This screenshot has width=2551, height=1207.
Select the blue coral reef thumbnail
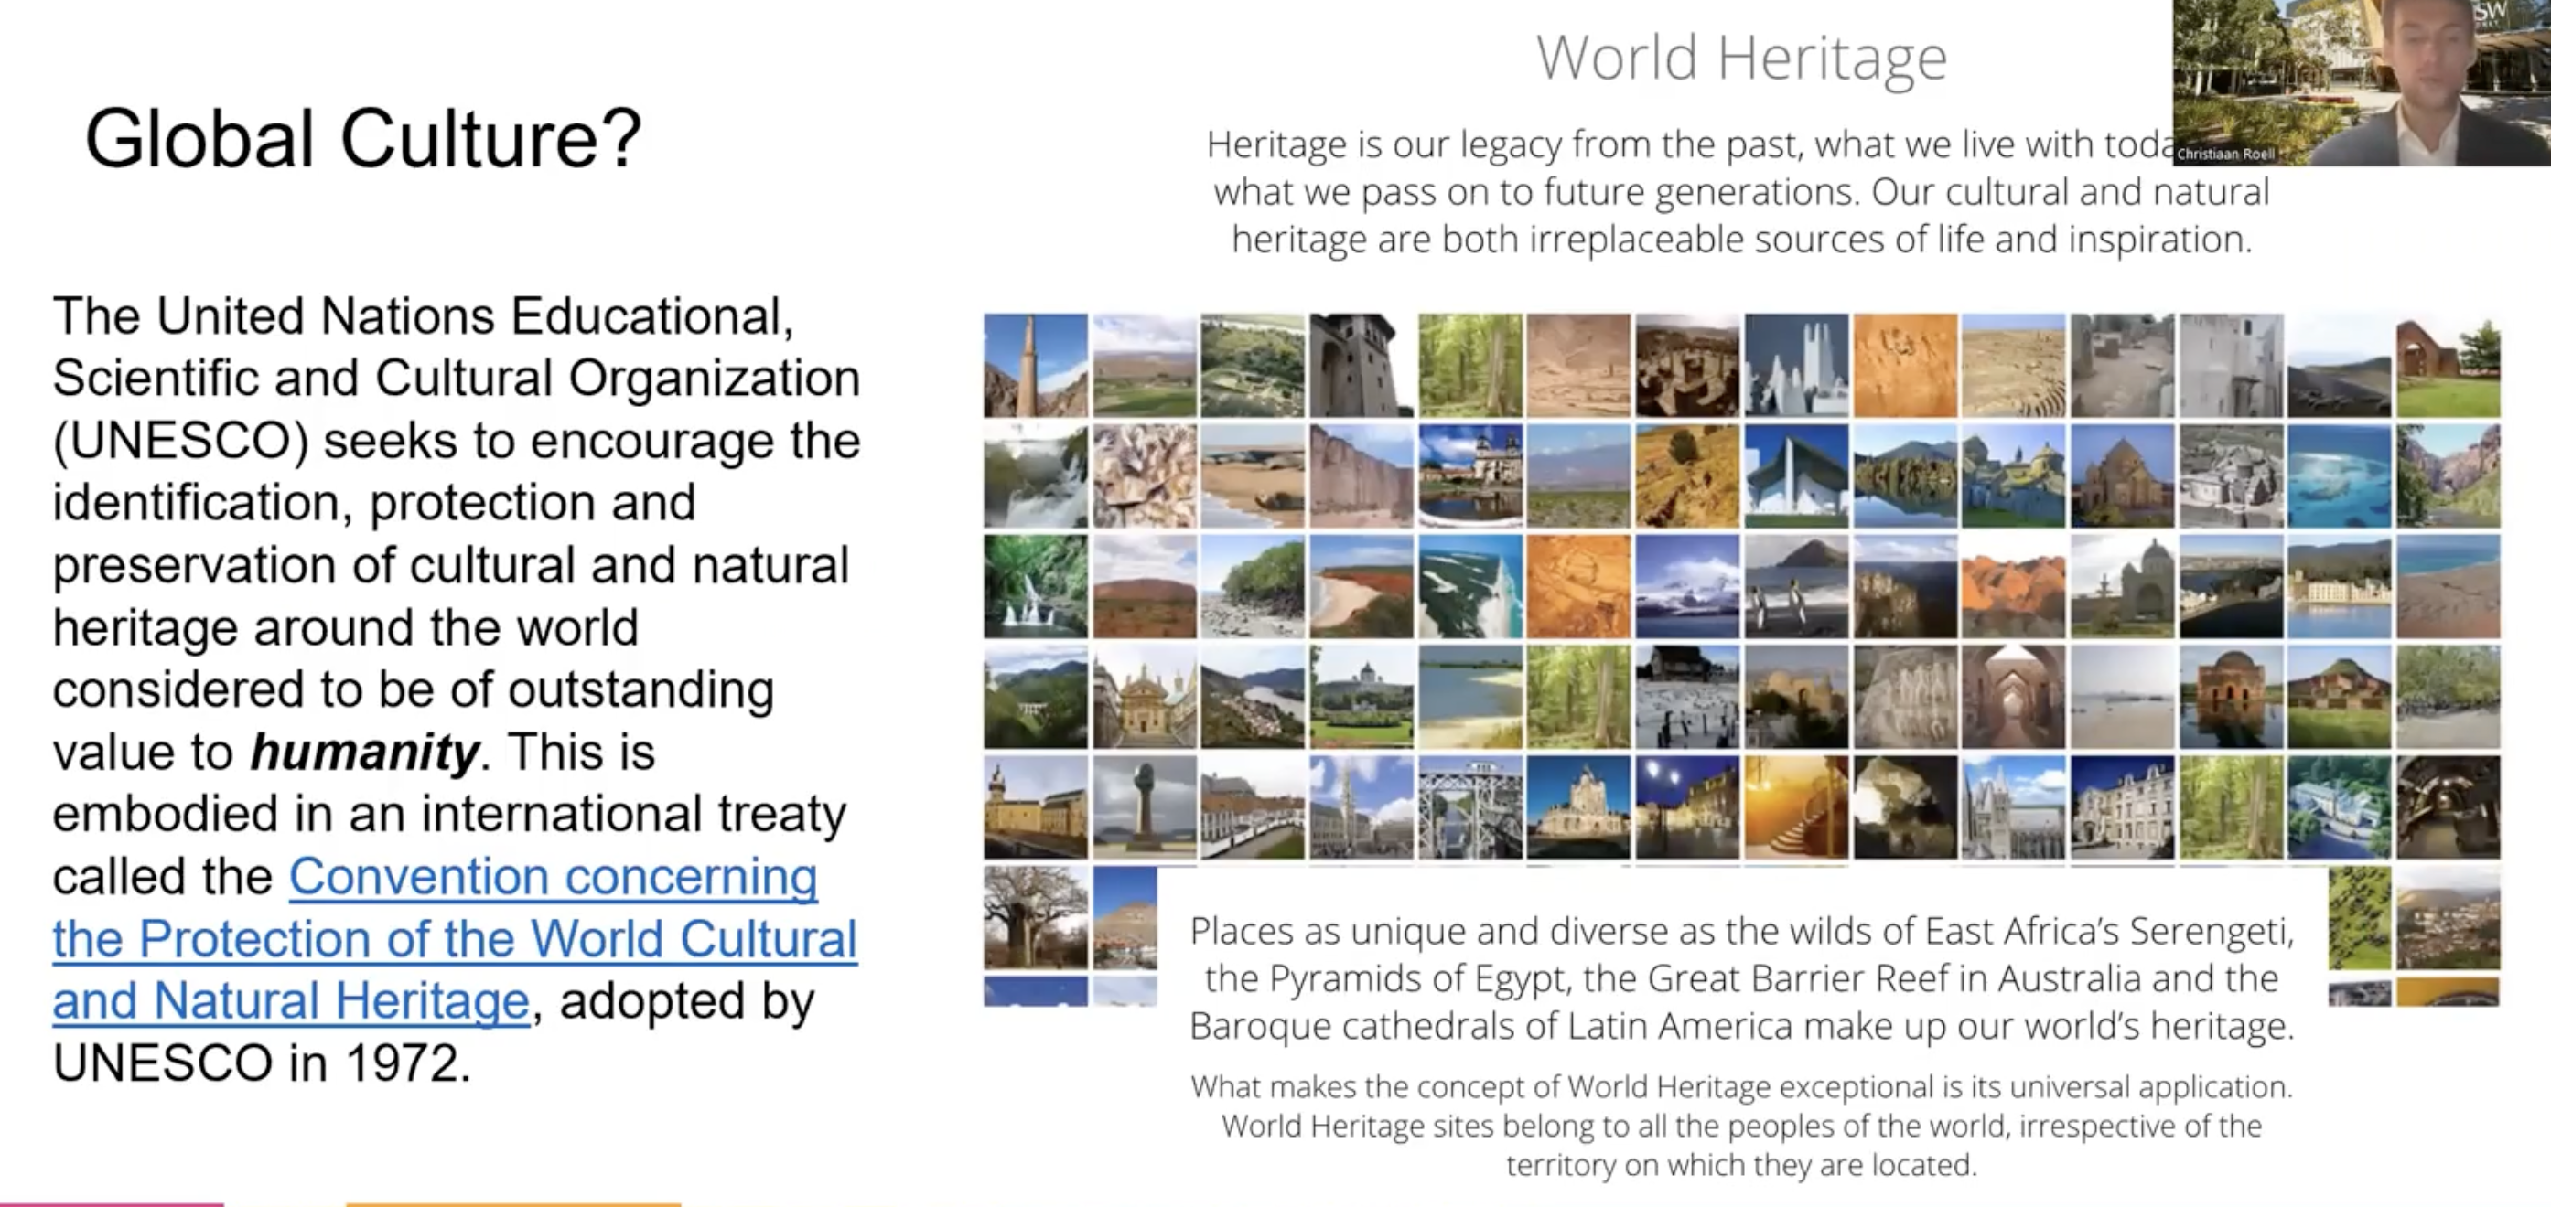point(2338,477)
